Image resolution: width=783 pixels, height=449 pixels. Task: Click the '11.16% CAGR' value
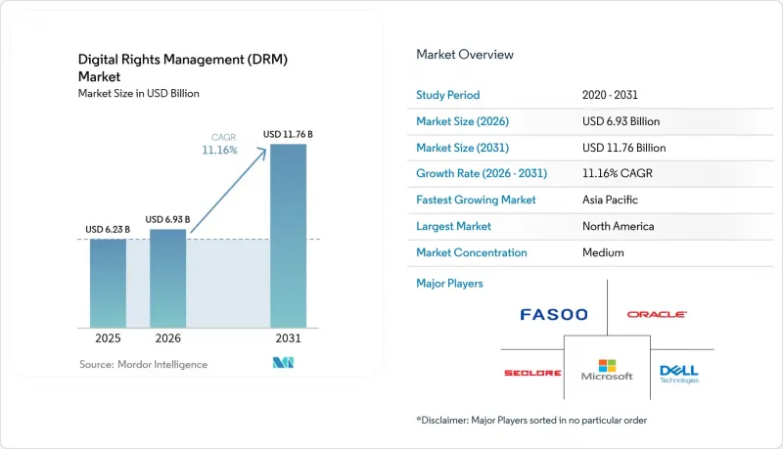click(618, 173)
